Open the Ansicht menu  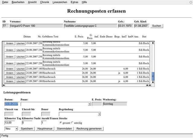click(32, 2)
